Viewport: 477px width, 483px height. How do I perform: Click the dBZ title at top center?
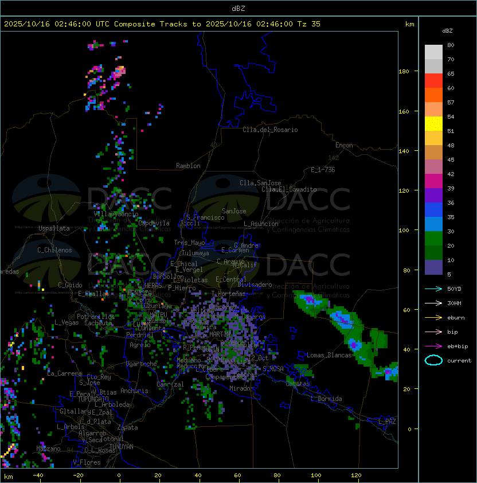coord(238,8)
